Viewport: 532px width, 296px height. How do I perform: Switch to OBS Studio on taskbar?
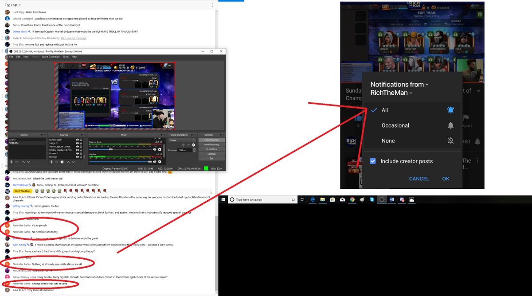[x=382, y=200]
